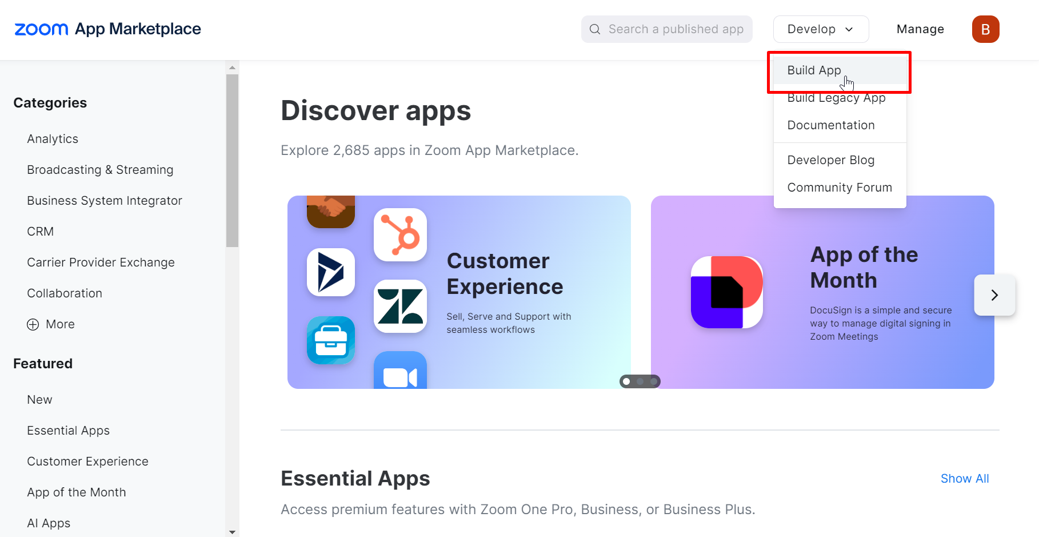This screenshot has width=1039, height=537.
Task: Advance carousel with next arrow
Action: 994,295
